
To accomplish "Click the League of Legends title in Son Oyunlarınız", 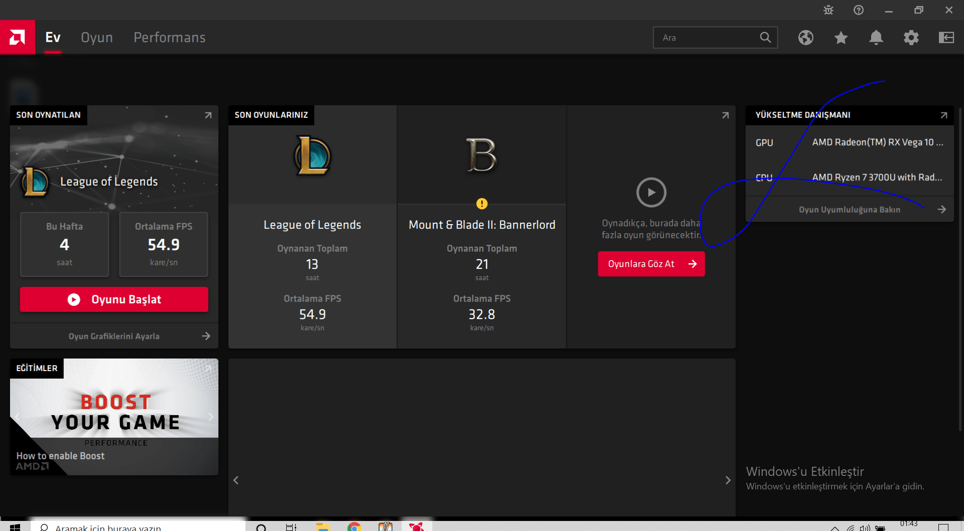I will point(312,225).
